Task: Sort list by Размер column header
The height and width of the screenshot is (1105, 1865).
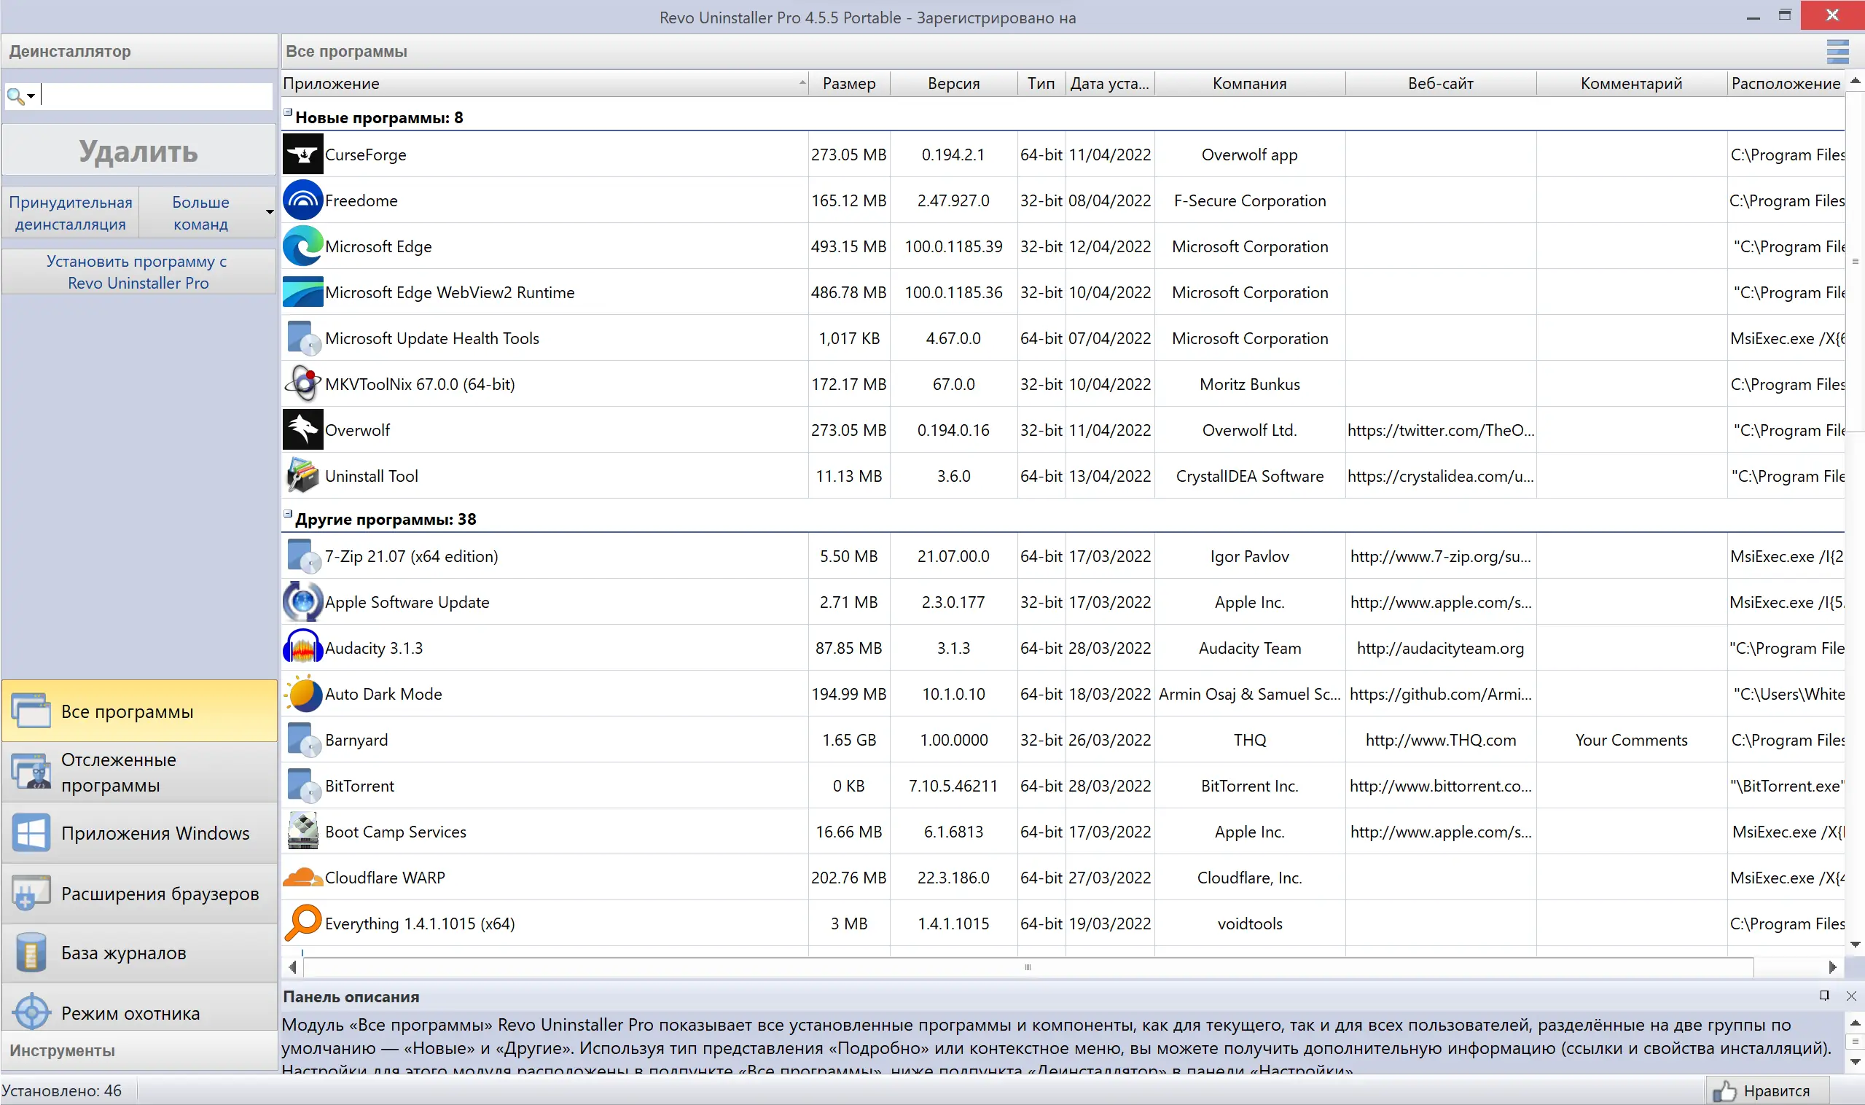Action: coord(848,83)
